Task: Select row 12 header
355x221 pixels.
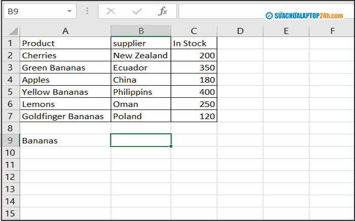Action: pos(11,177)
